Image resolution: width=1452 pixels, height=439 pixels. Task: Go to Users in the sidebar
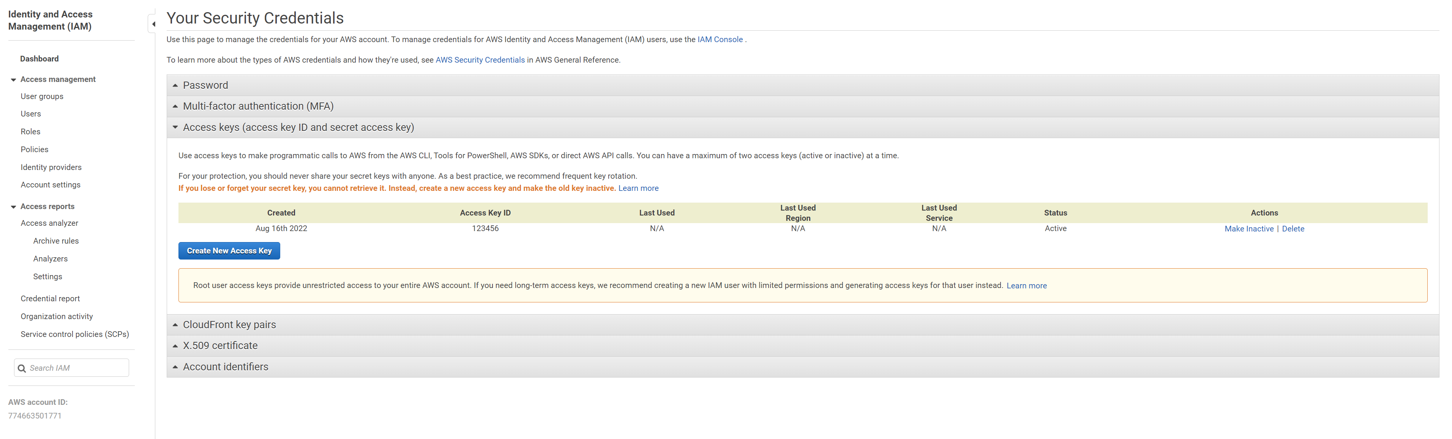[x=31, y=114]
